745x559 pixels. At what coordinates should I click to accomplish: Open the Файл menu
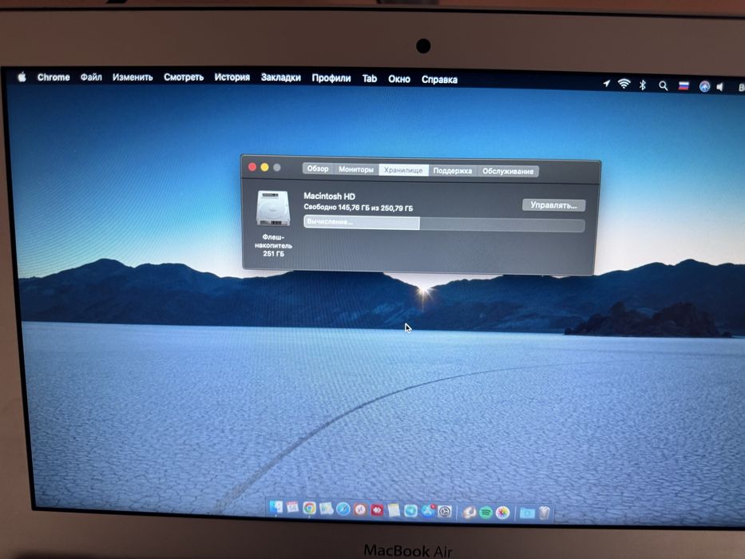tap(91, 77)
